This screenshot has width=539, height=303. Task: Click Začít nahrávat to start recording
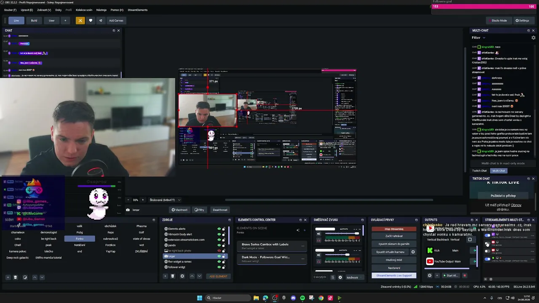pos(394,236)
